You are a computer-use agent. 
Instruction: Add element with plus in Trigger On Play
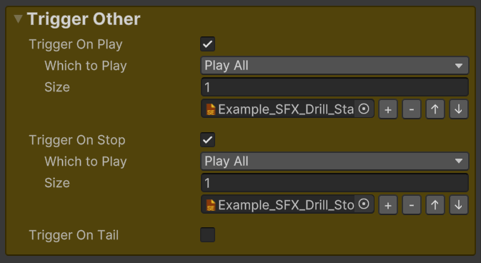click(388, 109)
